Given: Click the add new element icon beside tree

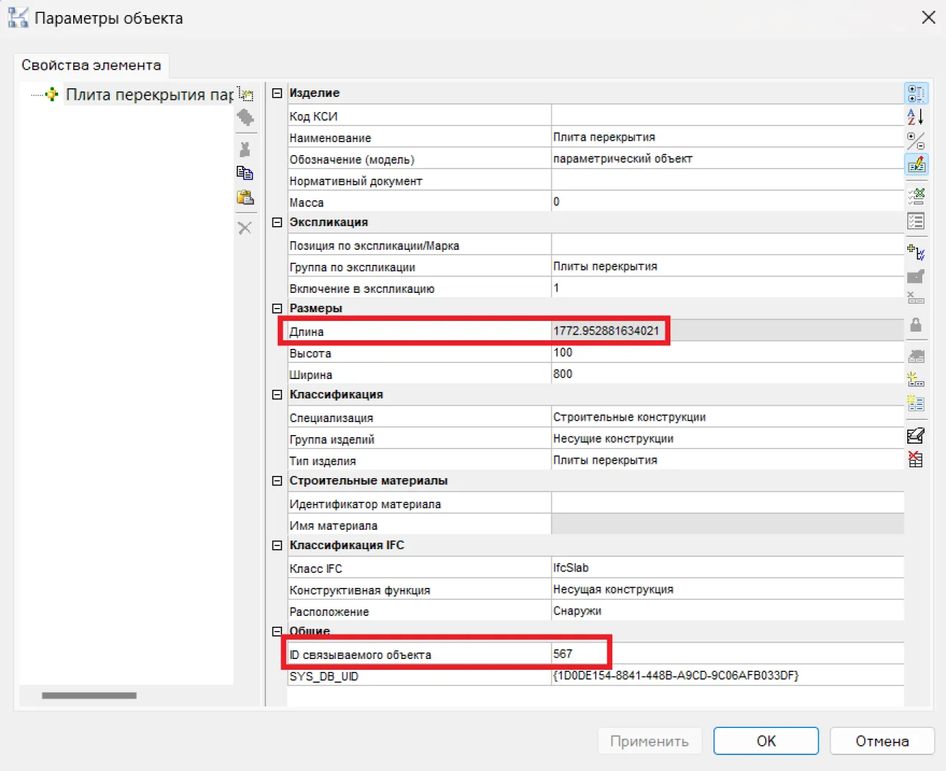Looking at the screenshot, I should (246, 95).
